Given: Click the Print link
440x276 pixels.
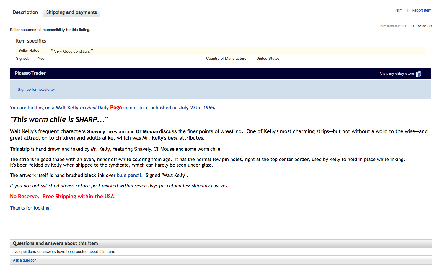Looking at the screenshot, I should [x=398, y=10].
